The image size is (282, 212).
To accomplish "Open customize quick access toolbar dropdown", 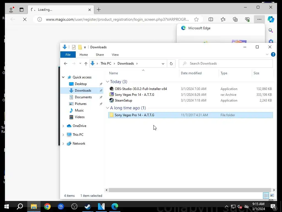I will pos(85,47).
